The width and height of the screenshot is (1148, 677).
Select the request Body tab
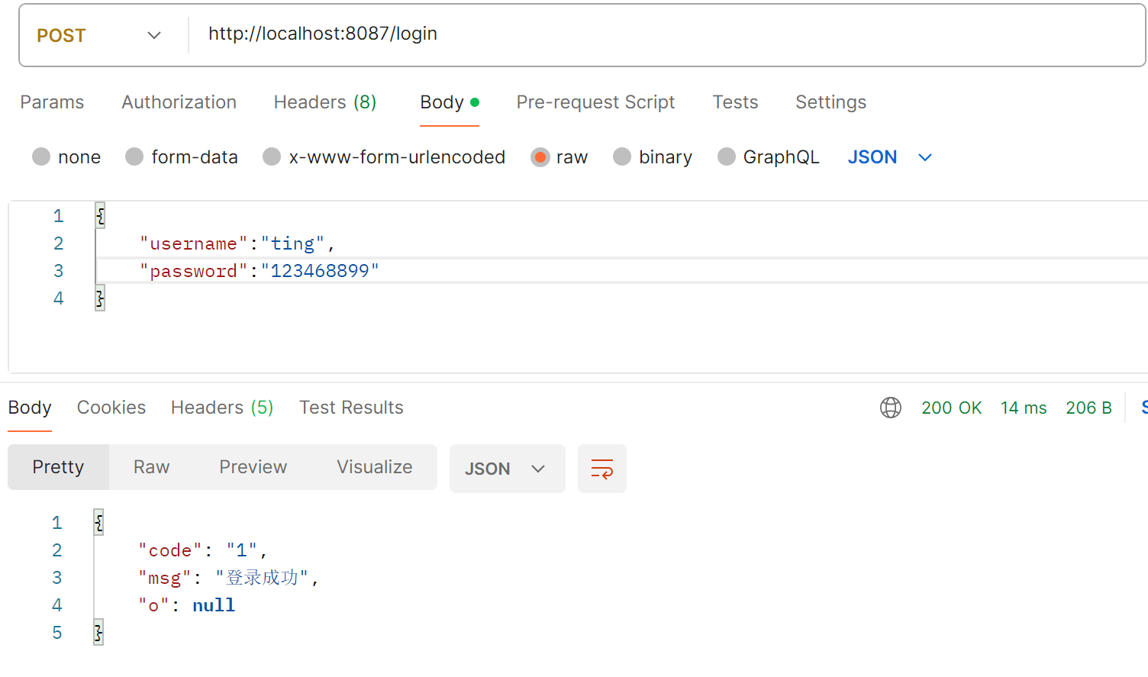(450, 102)
